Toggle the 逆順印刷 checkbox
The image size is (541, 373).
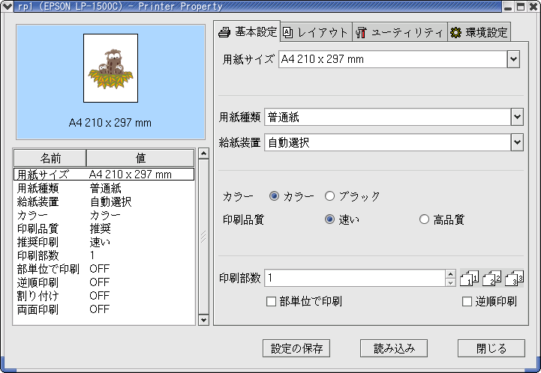coord(467,302)
